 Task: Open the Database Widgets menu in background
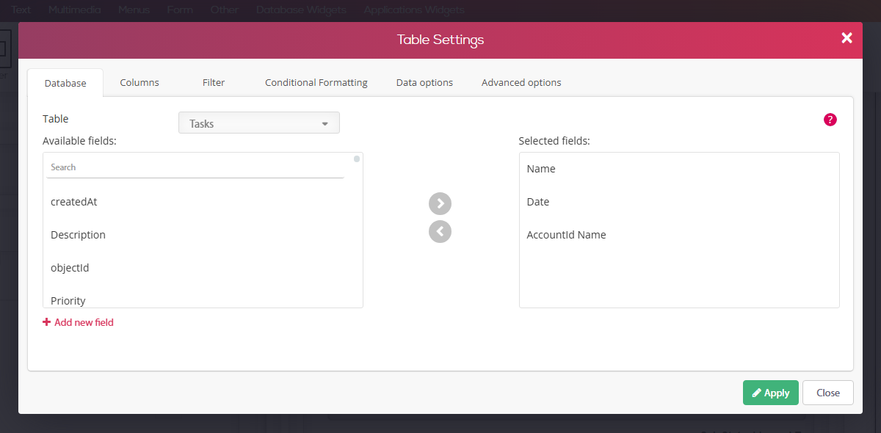click(x=301, y=10)
